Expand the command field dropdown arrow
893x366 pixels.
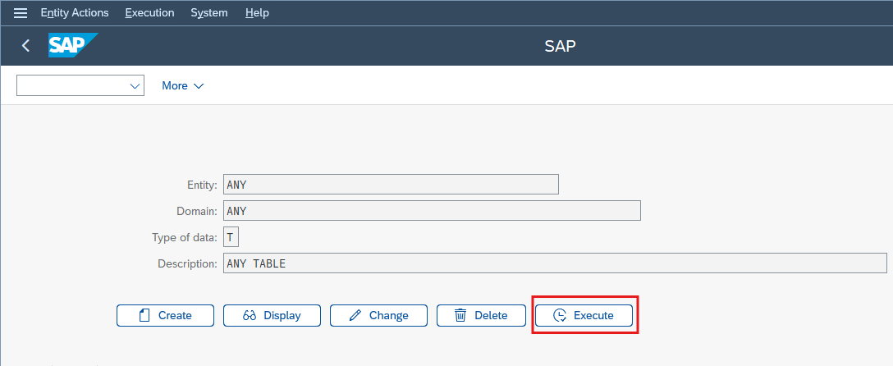135,86
